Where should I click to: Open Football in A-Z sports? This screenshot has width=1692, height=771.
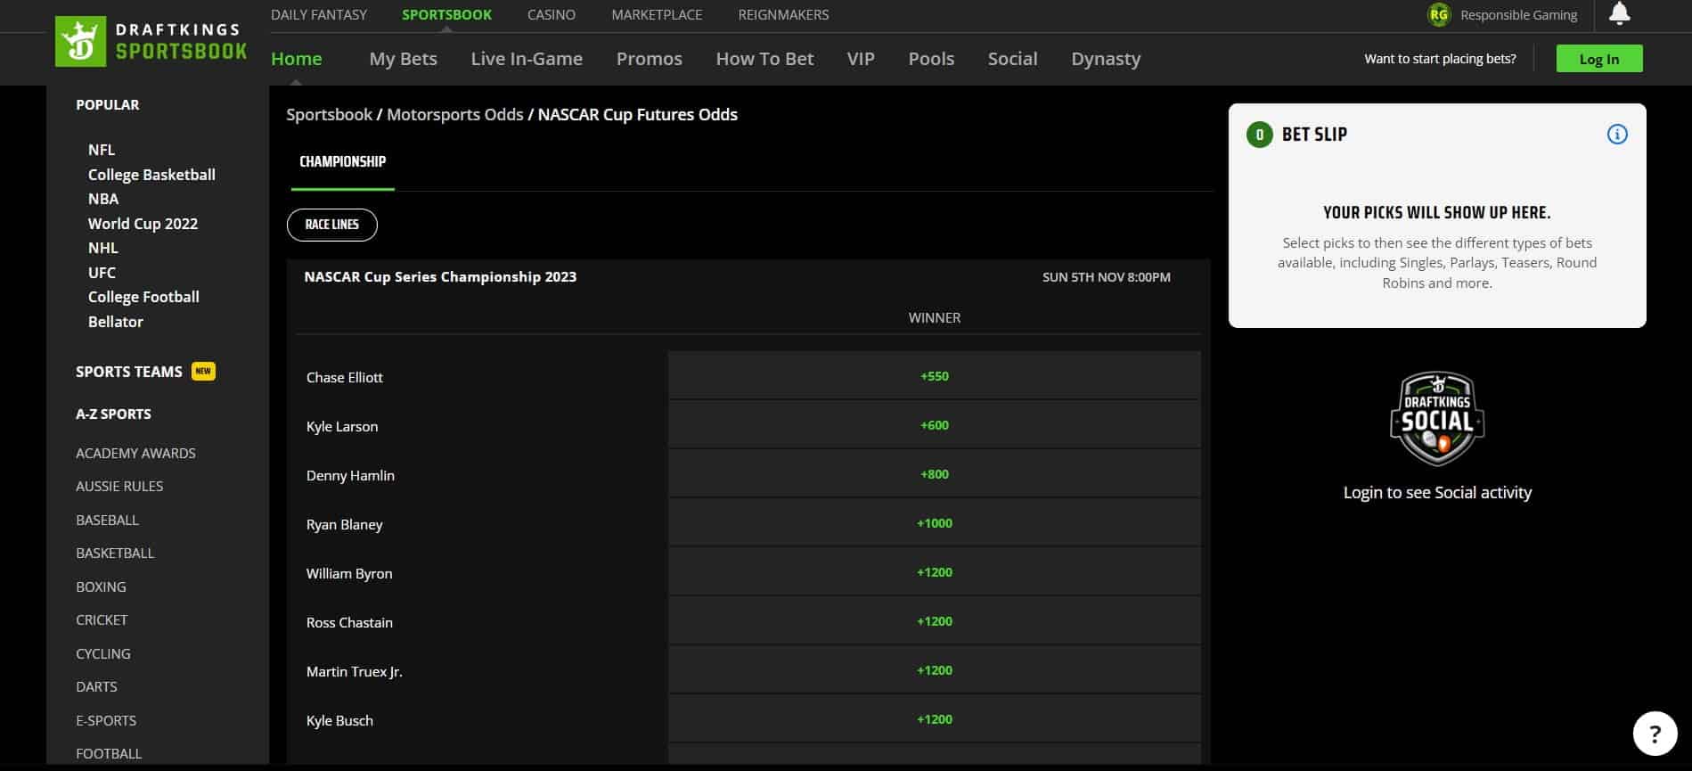pyautogui.click(x=109, y=753)
